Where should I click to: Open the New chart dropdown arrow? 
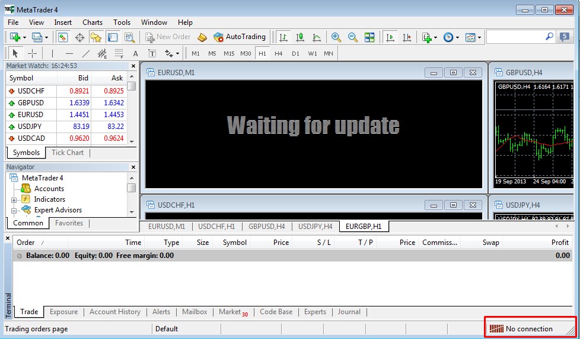tap(24, 37)
